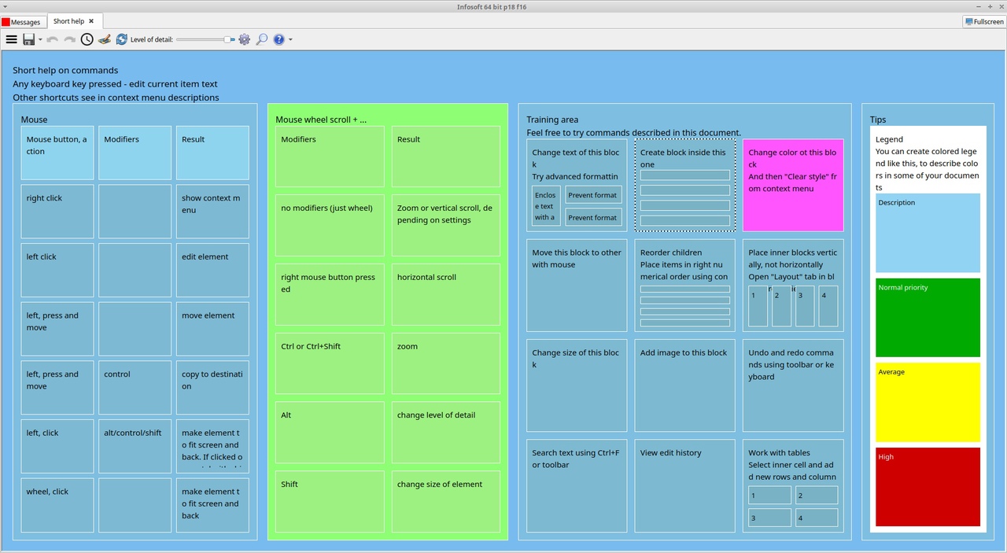Open settings with the gear icon
The width and height of the screenshot is (1007, 553).
(245, 39)
